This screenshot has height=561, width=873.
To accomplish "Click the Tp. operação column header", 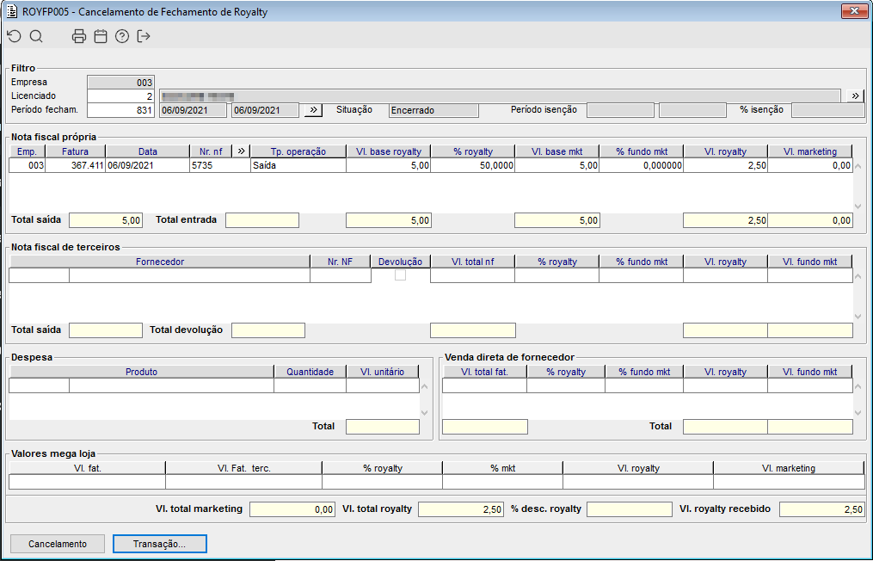I will point(298,151).
